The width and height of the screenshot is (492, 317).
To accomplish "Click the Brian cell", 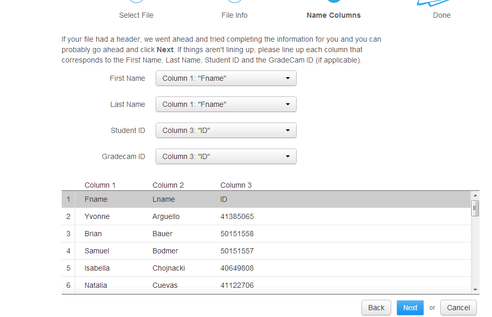I will (x=93, y=234).
